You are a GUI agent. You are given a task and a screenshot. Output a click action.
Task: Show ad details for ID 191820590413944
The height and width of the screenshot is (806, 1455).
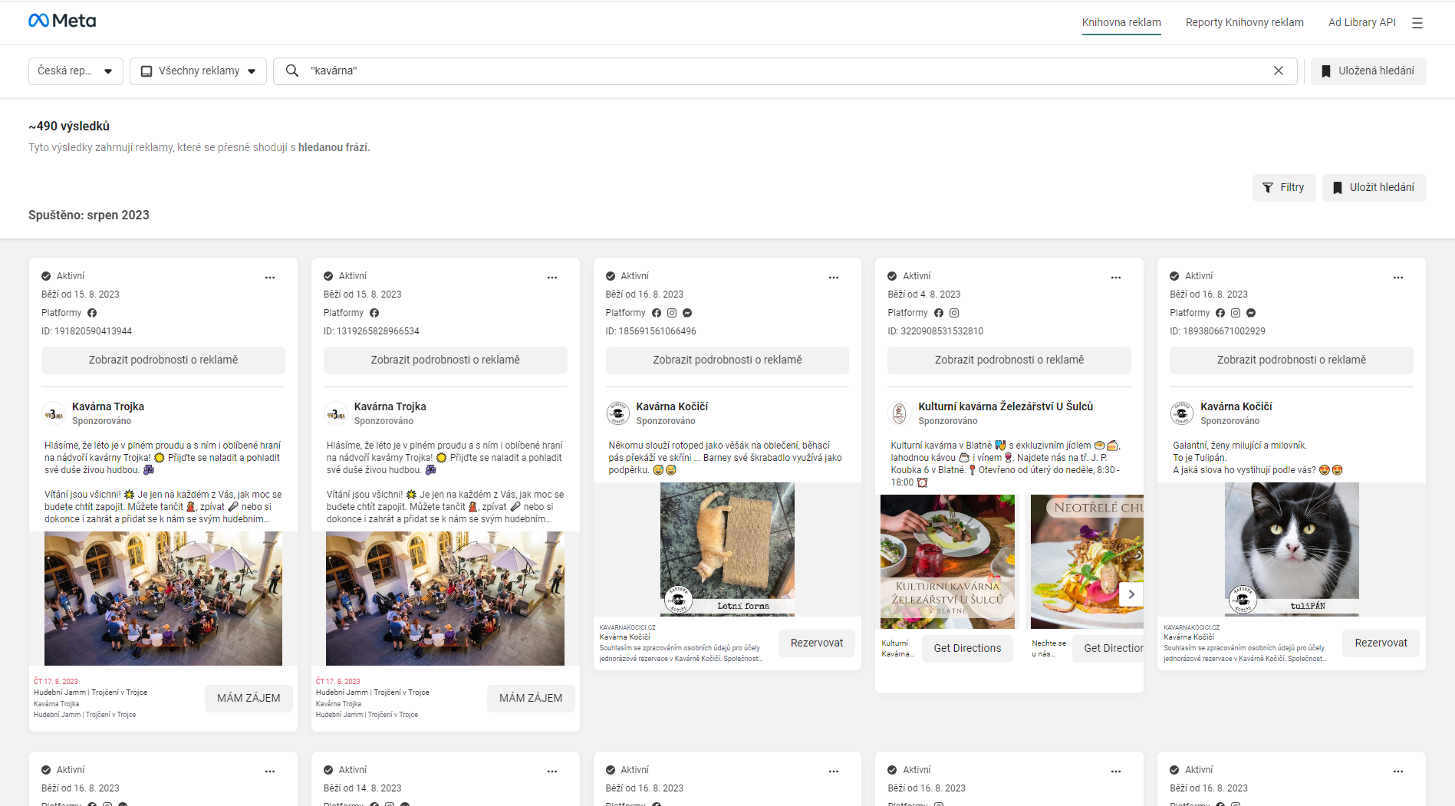click(x=163, y=360)
